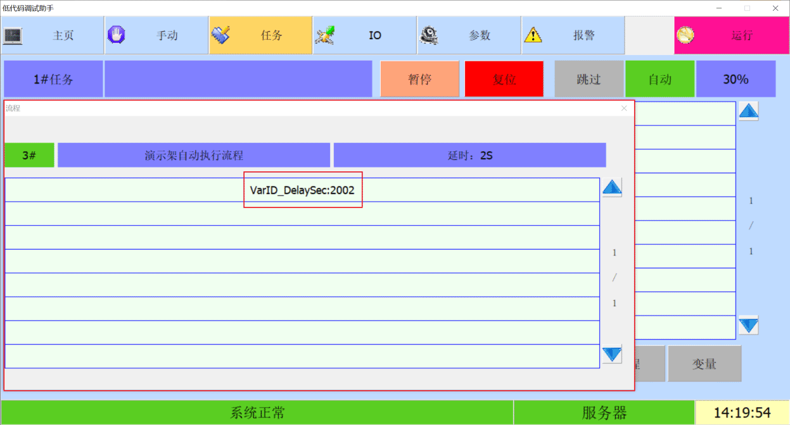This screenshot has width=790, height=425.
Task: Click the run tab clock icon
Action: [685, 35]
